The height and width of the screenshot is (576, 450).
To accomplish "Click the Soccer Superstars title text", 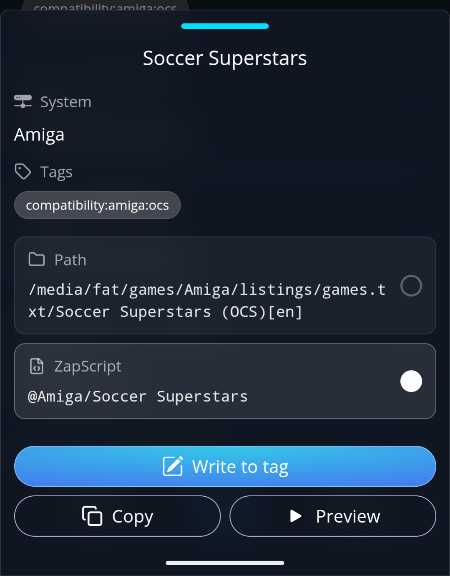I will click(x=225, y=58).
